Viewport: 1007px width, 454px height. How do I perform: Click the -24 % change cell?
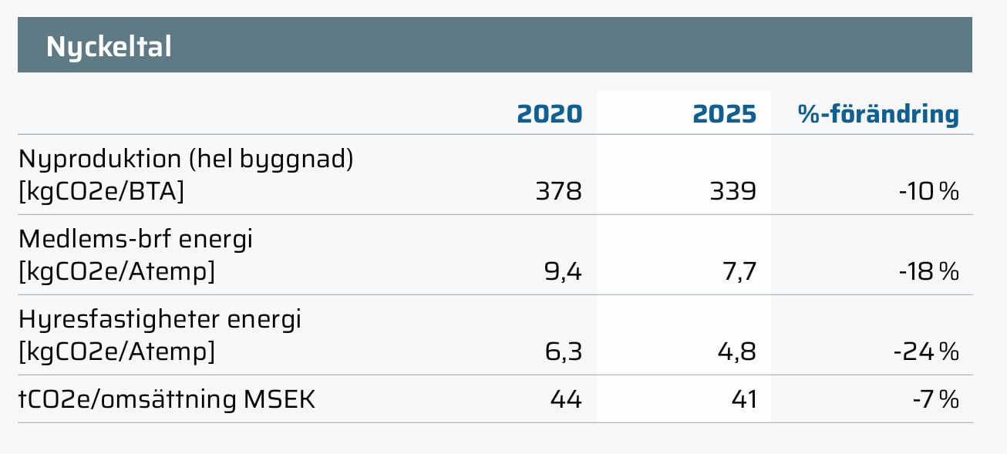[927, 351]
